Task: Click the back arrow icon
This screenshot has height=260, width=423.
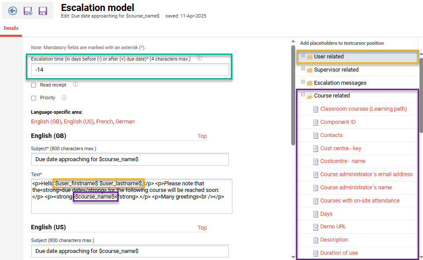Action: 12,11
